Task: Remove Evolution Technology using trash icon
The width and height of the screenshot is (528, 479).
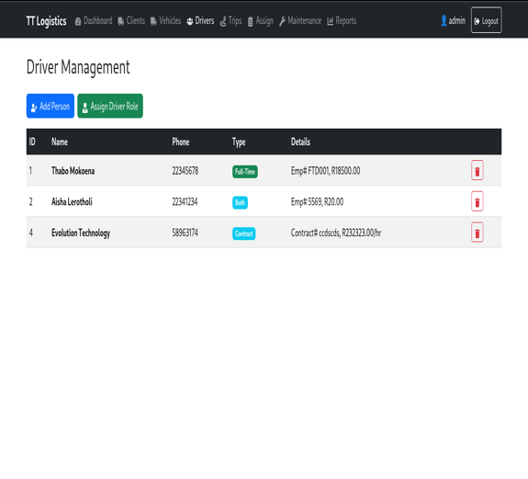Action: pyautogui.click(x=477, y=233)
